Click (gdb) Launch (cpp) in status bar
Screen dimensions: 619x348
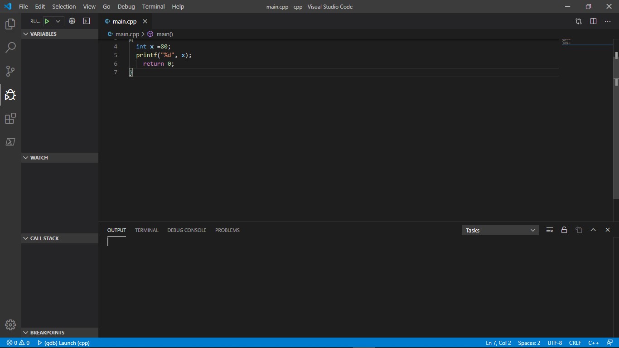point(63,343)
